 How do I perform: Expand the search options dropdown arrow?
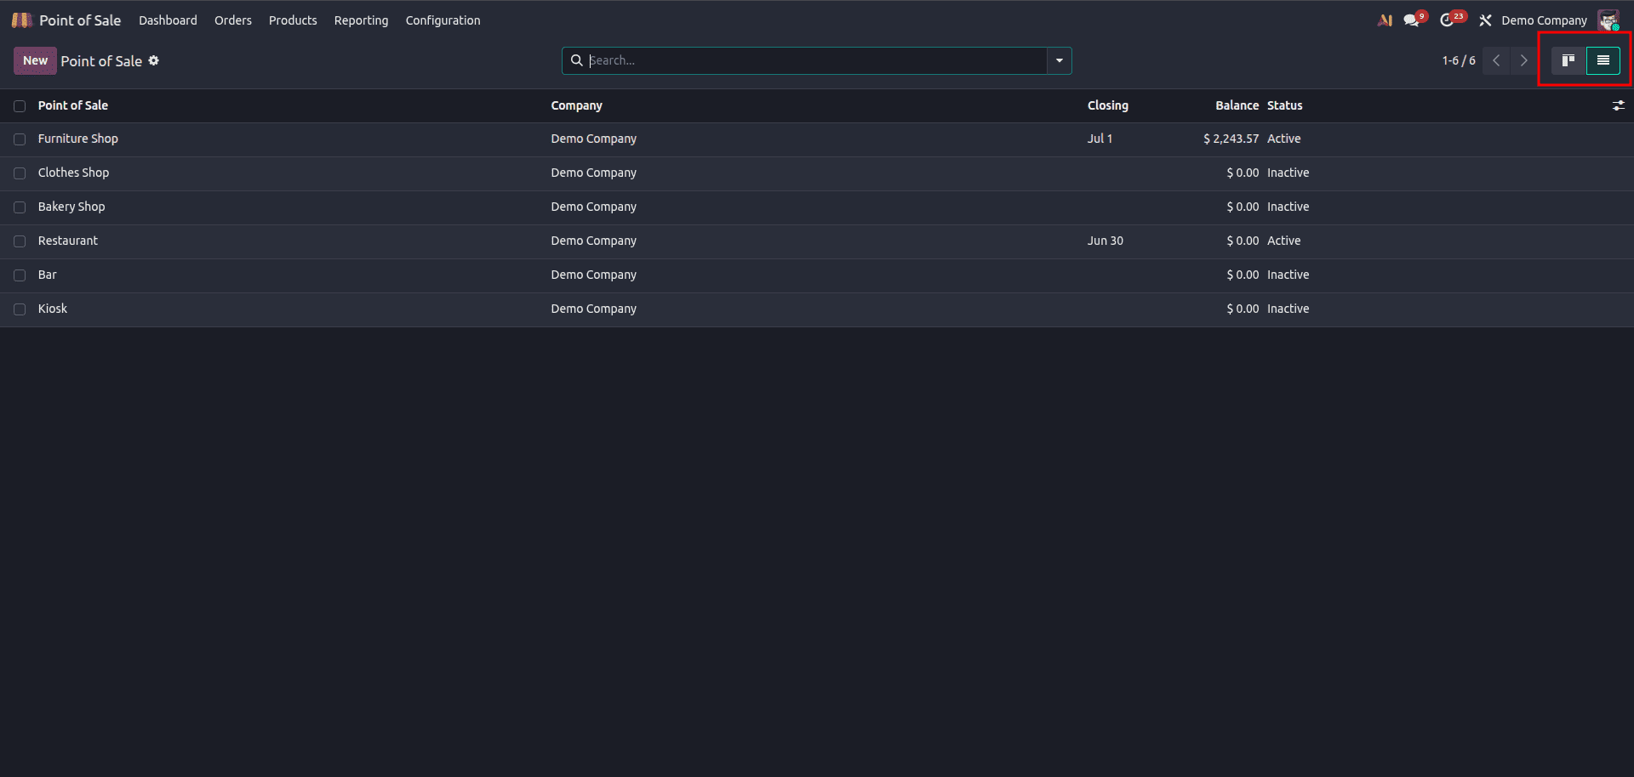point(1060,60)
